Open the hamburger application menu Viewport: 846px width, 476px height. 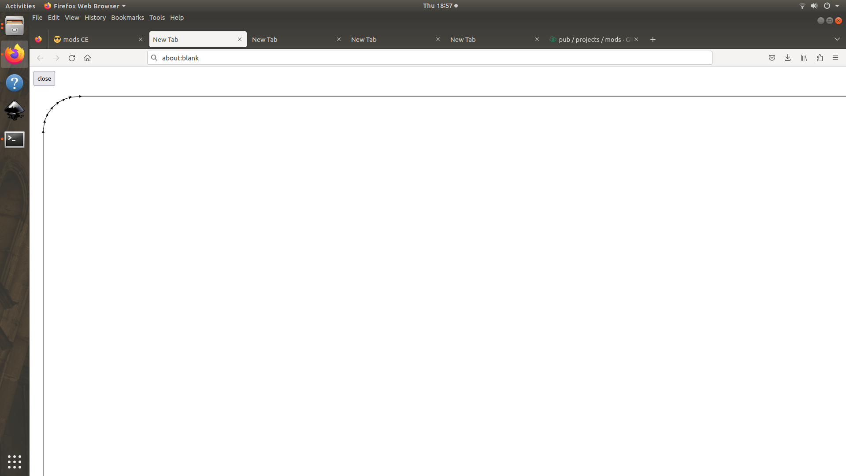coord(835,58)
